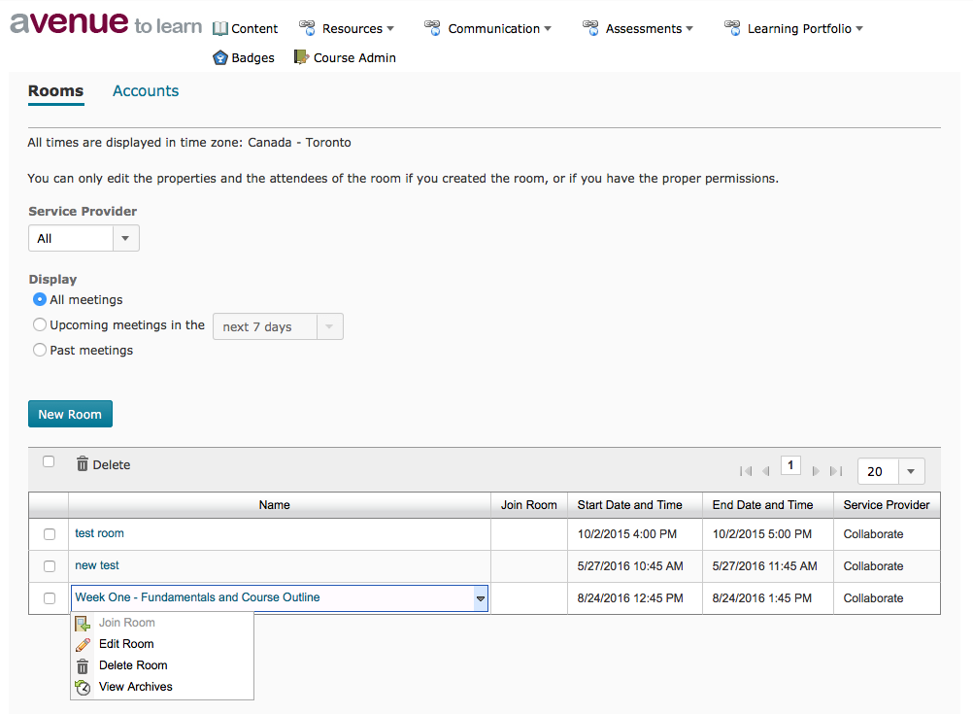The image size is (973, 714).
Task: Click the trash icon beside Delete
Action: click(83, 464)
